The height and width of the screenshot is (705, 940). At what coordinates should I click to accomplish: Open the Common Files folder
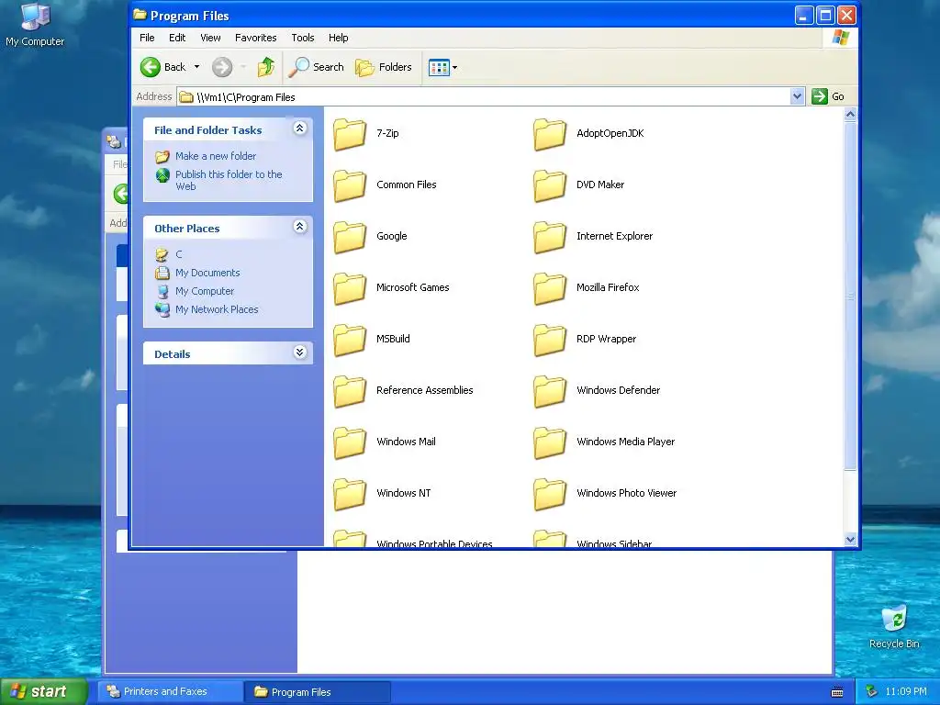click(x=385, y=185)
